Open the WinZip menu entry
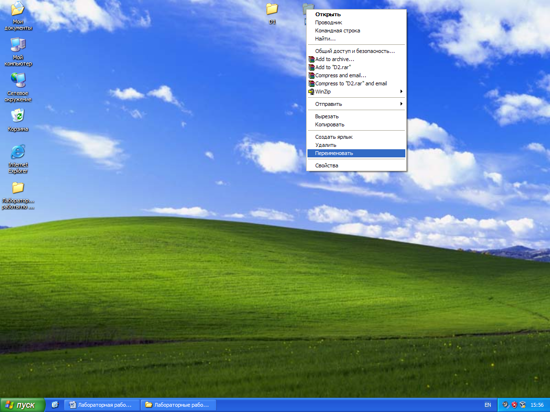The image size is (550, 412). [356, 92]
